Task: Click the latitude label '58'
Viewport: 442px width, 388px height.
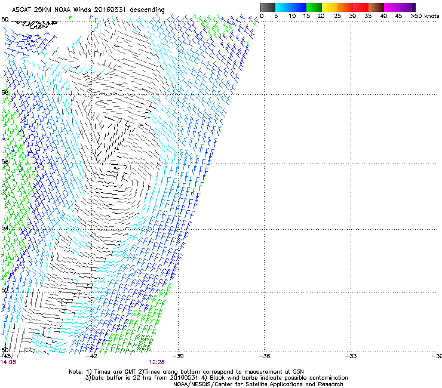Action: [x=5, y=93]
